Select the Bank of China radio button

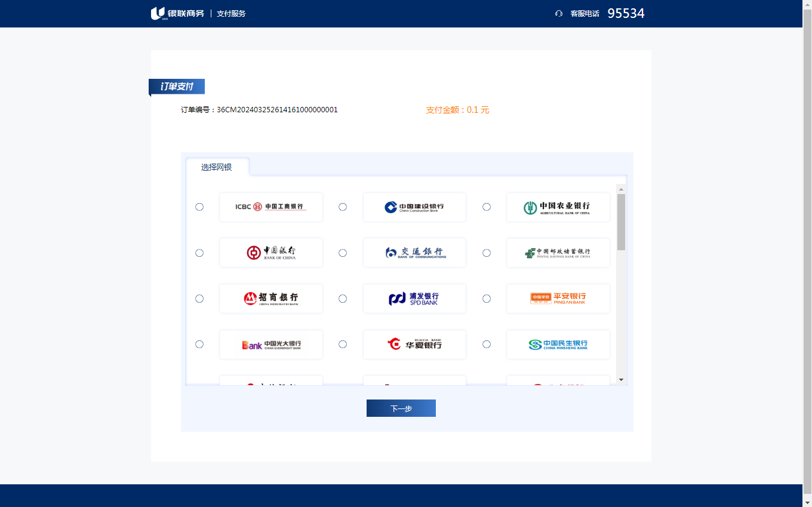coord(199,253)
